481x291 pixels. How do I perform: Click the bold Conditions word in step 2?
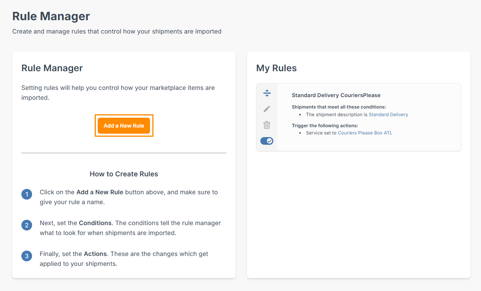95,223
